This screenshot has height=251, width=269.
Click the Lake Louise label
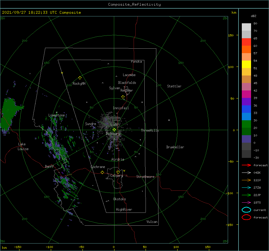click(23, 147)
